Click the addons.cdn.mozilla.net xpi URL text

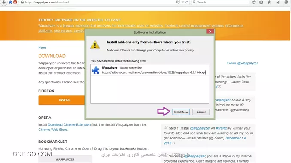point(154,72)
